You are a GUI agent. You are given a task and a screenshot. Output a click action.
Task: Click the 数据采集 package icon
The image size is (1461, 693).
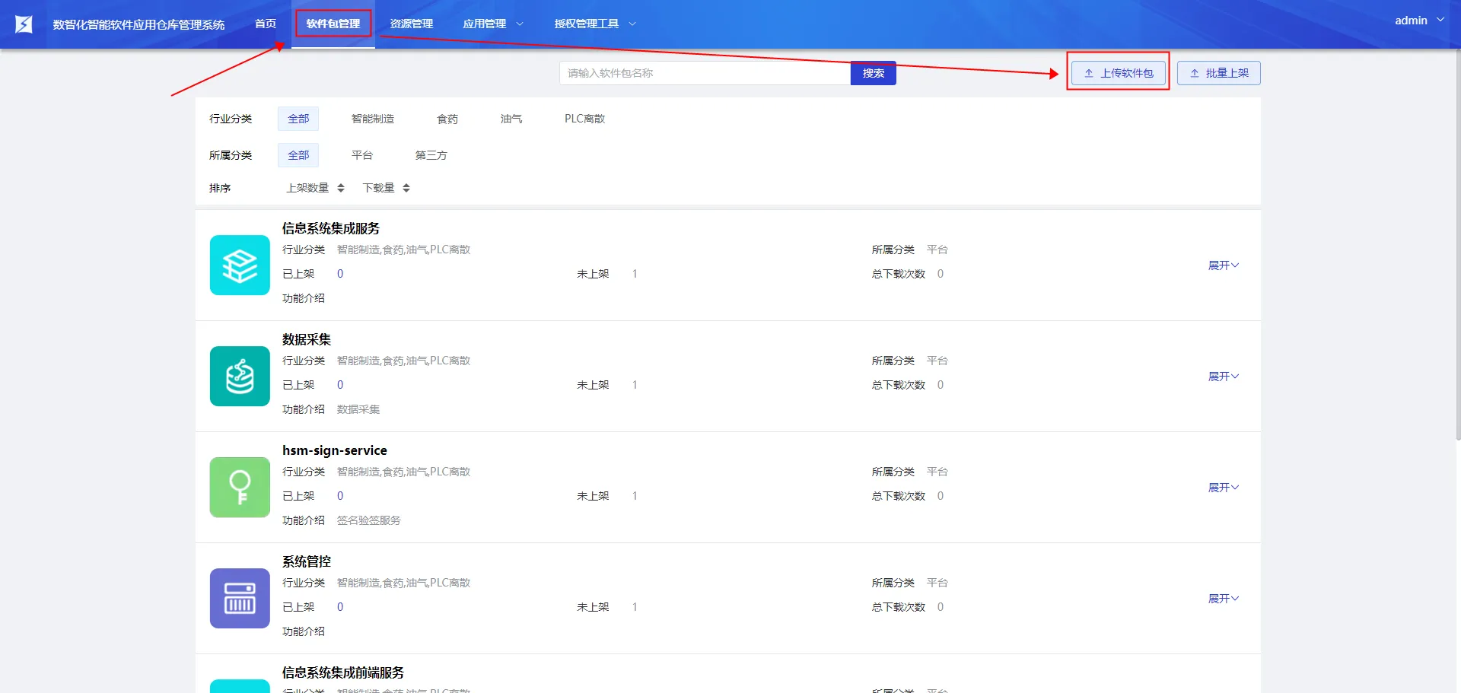(x=240, y=377)
